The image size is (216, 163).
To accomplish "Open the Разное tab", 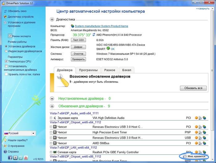I will (x=110, y=70).
